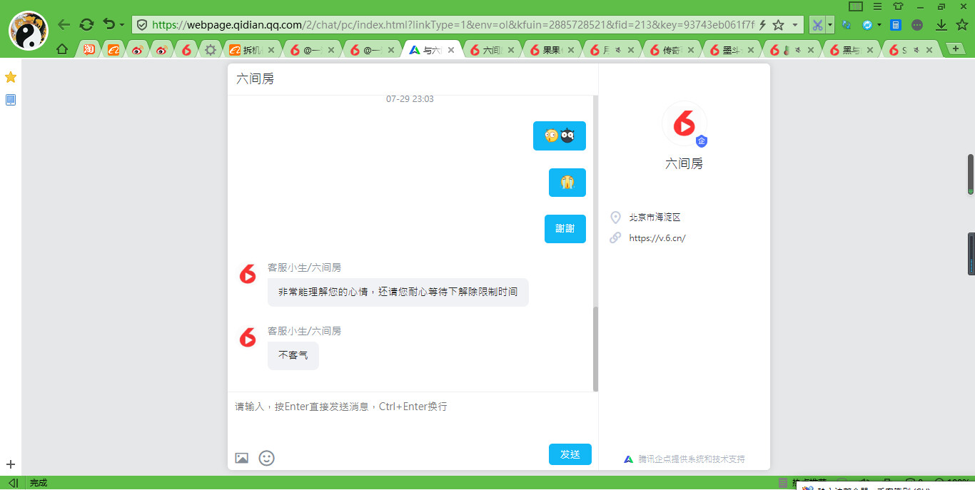Click the enterprise verification badge
The height and width of the screenshot is (490, 975).
tap(702, 141)
